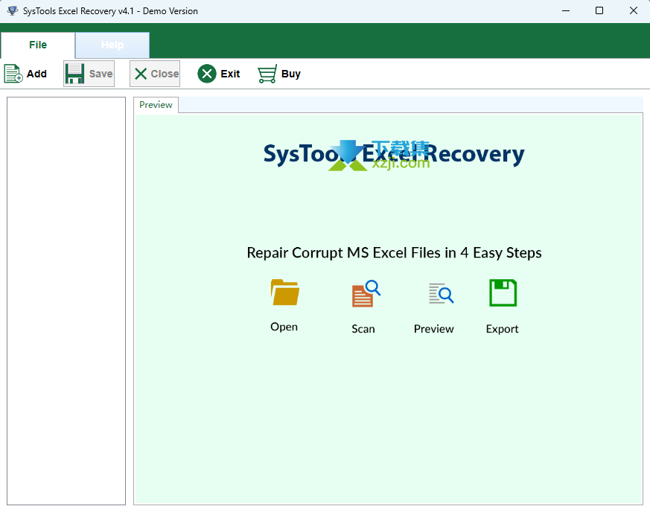Click the Close button label
Screen dimensions: 650x509
point(165,74)
